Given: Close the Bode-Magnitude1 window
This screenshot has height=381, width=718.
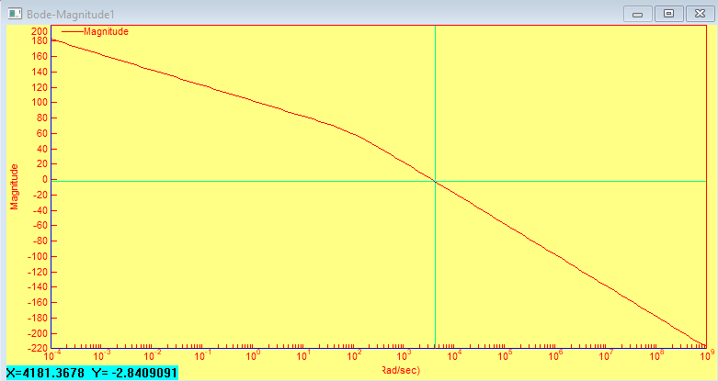Looking at the screenshot, I should point(700,14).
